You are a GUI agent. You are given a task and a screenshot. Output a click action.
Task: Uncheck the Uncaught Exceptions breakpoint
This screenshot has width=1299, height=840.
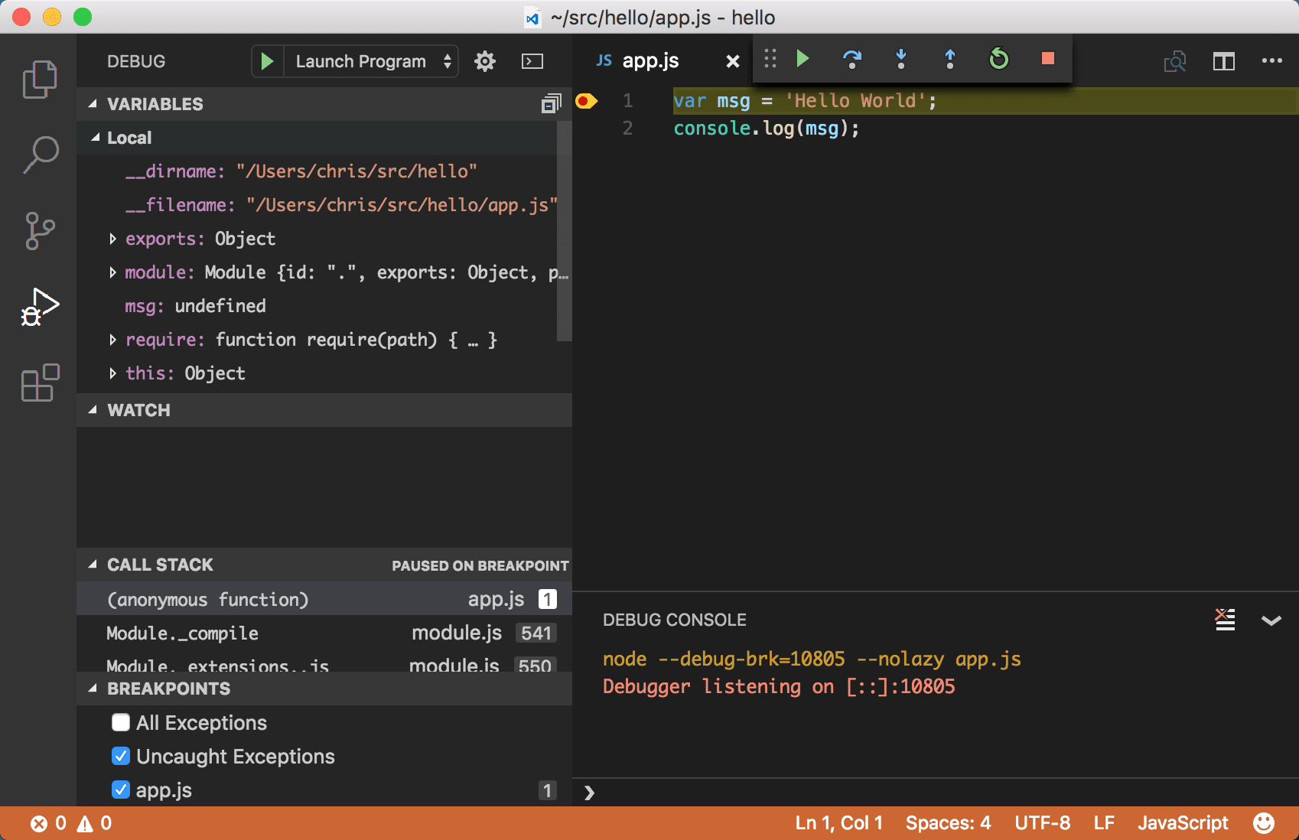[121, 756]
